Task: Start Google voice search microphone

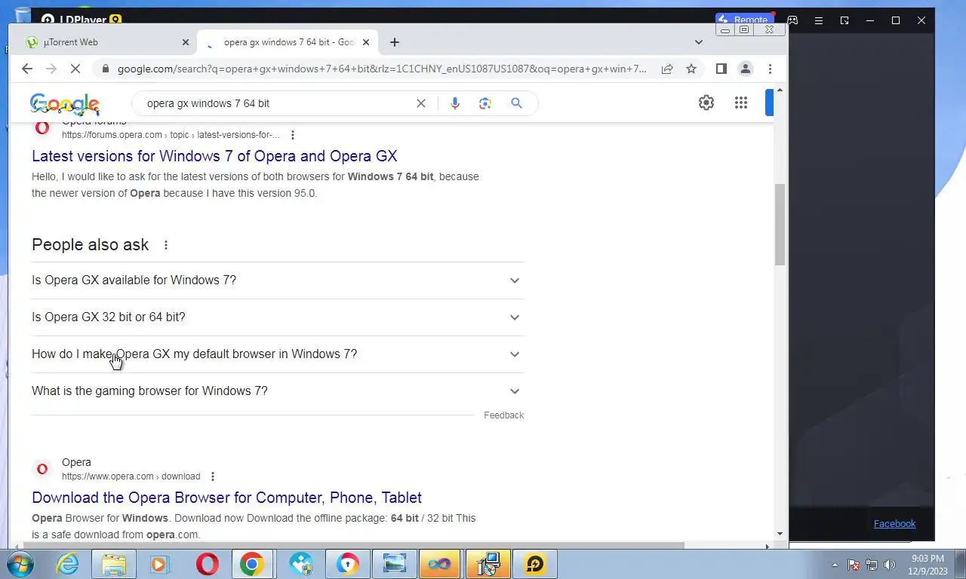Action: tap(454, 103)
